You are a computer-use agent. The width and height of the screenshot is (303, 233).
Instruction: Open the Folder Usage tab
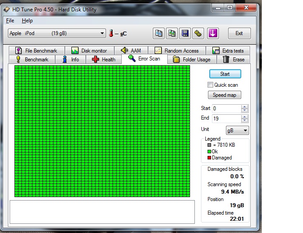tap(191, 60)
